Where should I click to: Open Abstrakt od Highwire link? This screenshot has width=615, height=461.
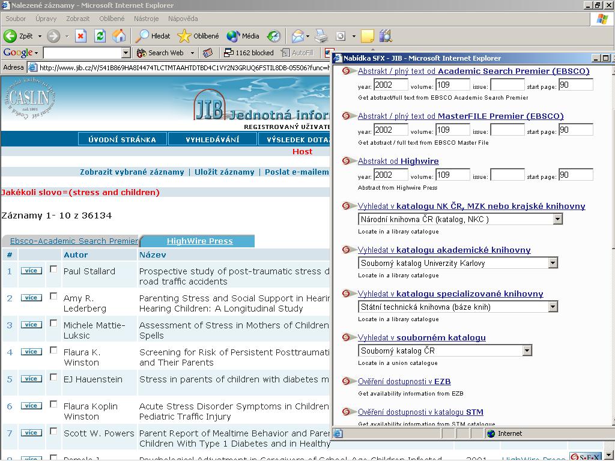point(398,161)
